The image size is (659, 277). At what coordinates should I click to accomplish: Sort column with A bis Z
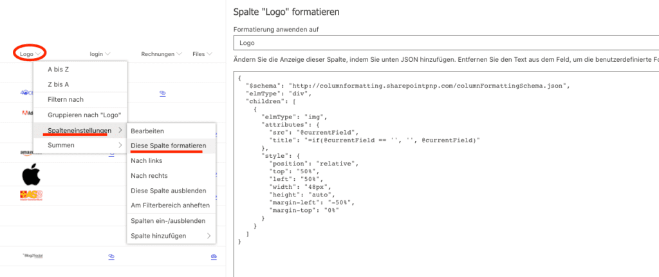[x=58, y=69]
